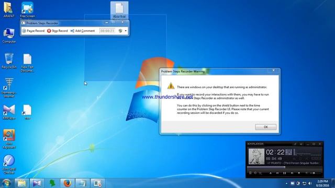Pause the recording in Problem Steps Recorder
Image resolution: width=335 pixels, height=188 pixels.
pos(33,31)
